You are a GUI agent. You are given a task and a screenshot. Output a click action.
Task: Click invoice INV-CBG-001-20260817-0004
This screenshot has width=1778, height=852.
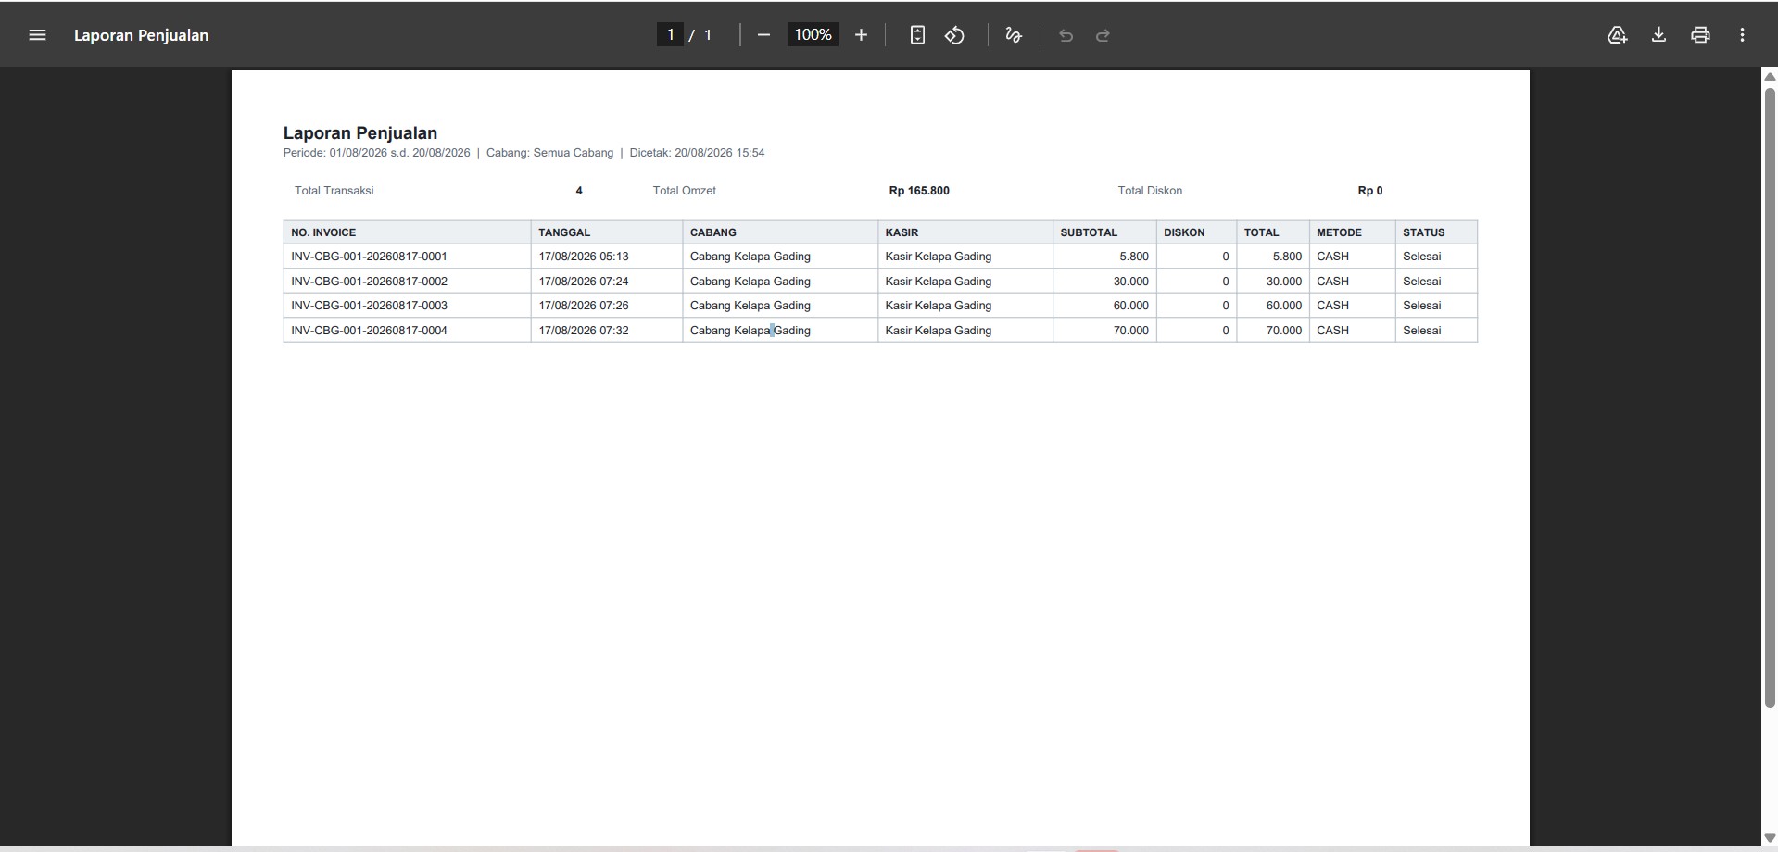[369, 331]
